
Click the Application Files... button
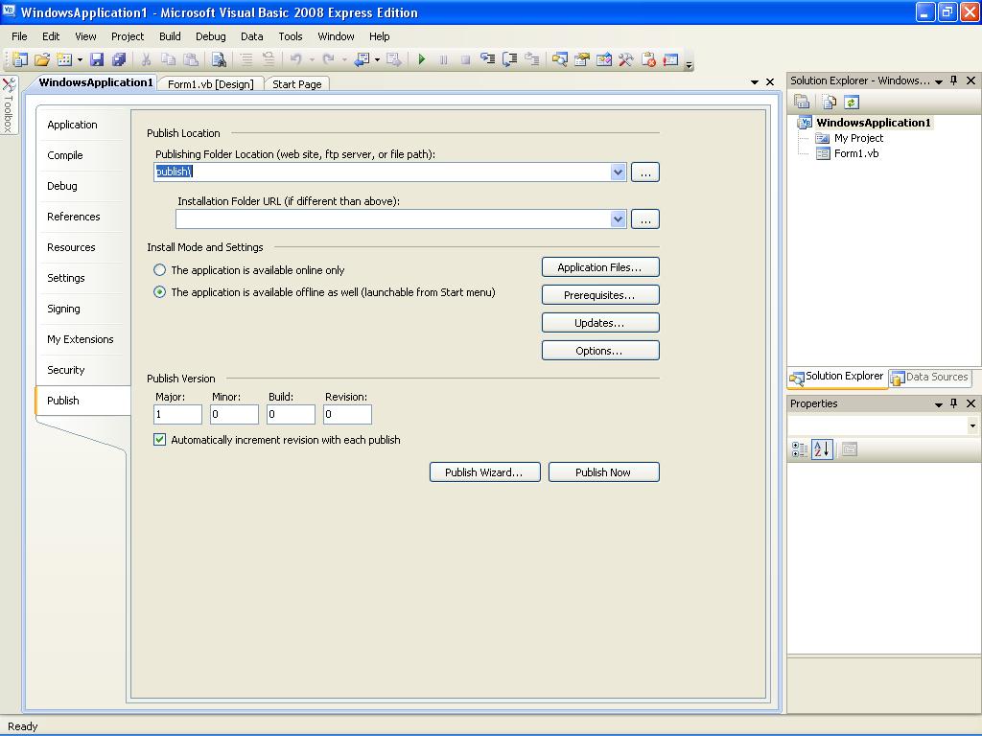(x=600, y=267)
